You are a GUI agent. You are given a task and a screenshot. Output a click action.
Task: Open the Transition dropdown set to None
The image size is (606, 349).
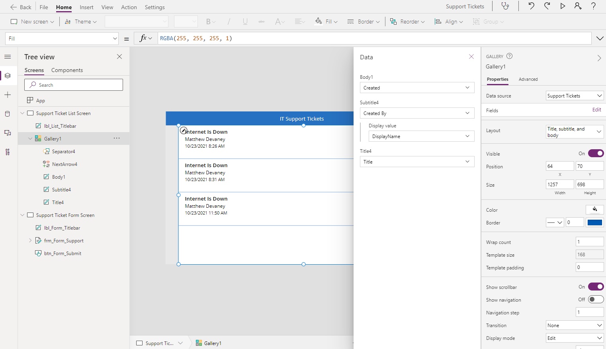tap(574, 325)
